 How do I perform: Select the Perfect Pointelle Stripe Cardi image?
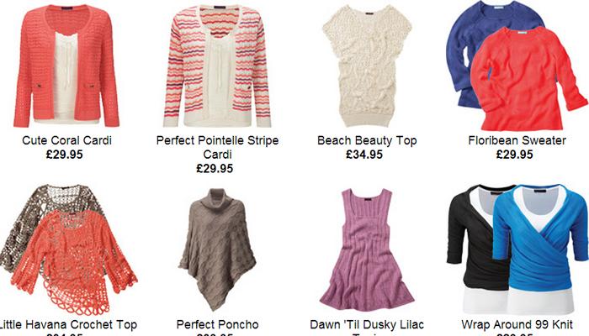[217, 66]
